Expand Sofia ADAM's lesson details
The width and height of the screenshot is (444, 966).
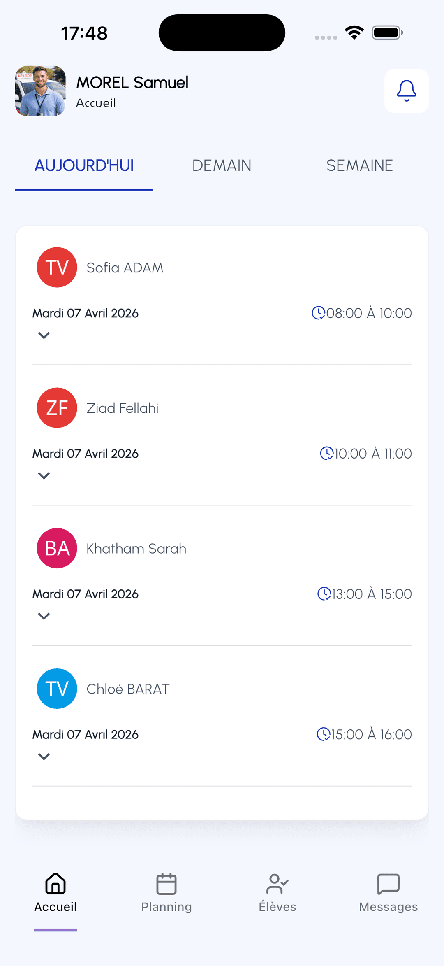[x=44, y=335]
